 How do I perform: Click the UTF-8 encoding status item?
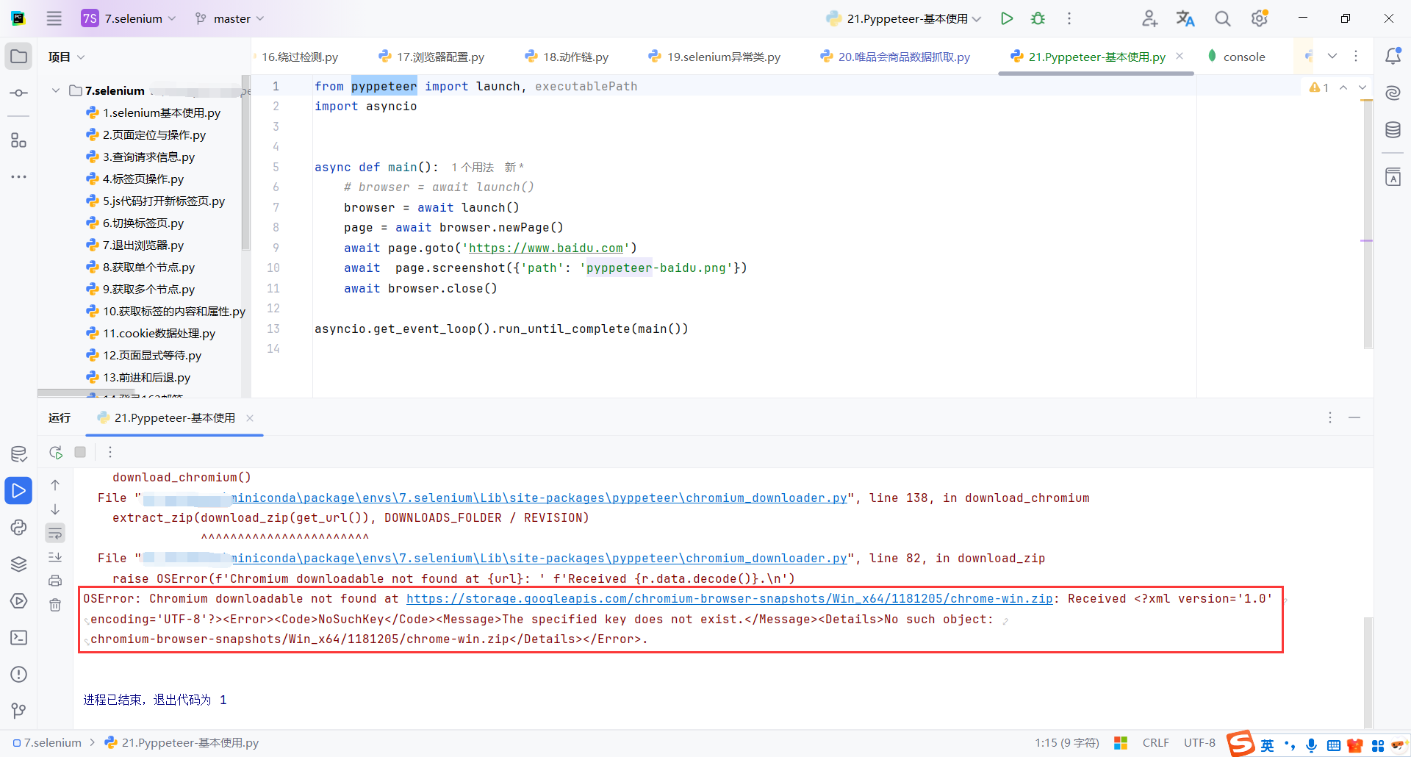point(1199,743)
